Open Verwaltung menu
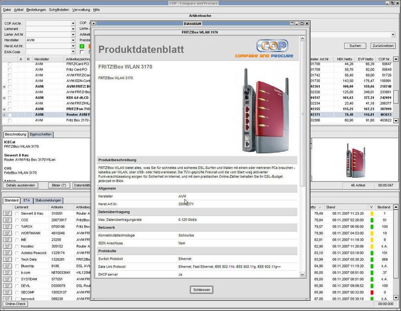Image resolution: width=401 pixels, height=311 pixels. [x=81, y=10]
